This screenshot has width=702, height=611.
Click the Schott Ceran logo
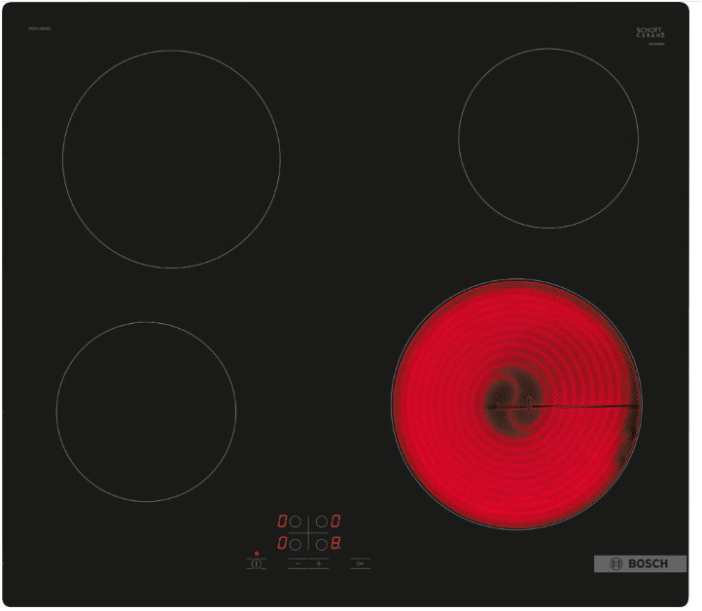(649, 34)
